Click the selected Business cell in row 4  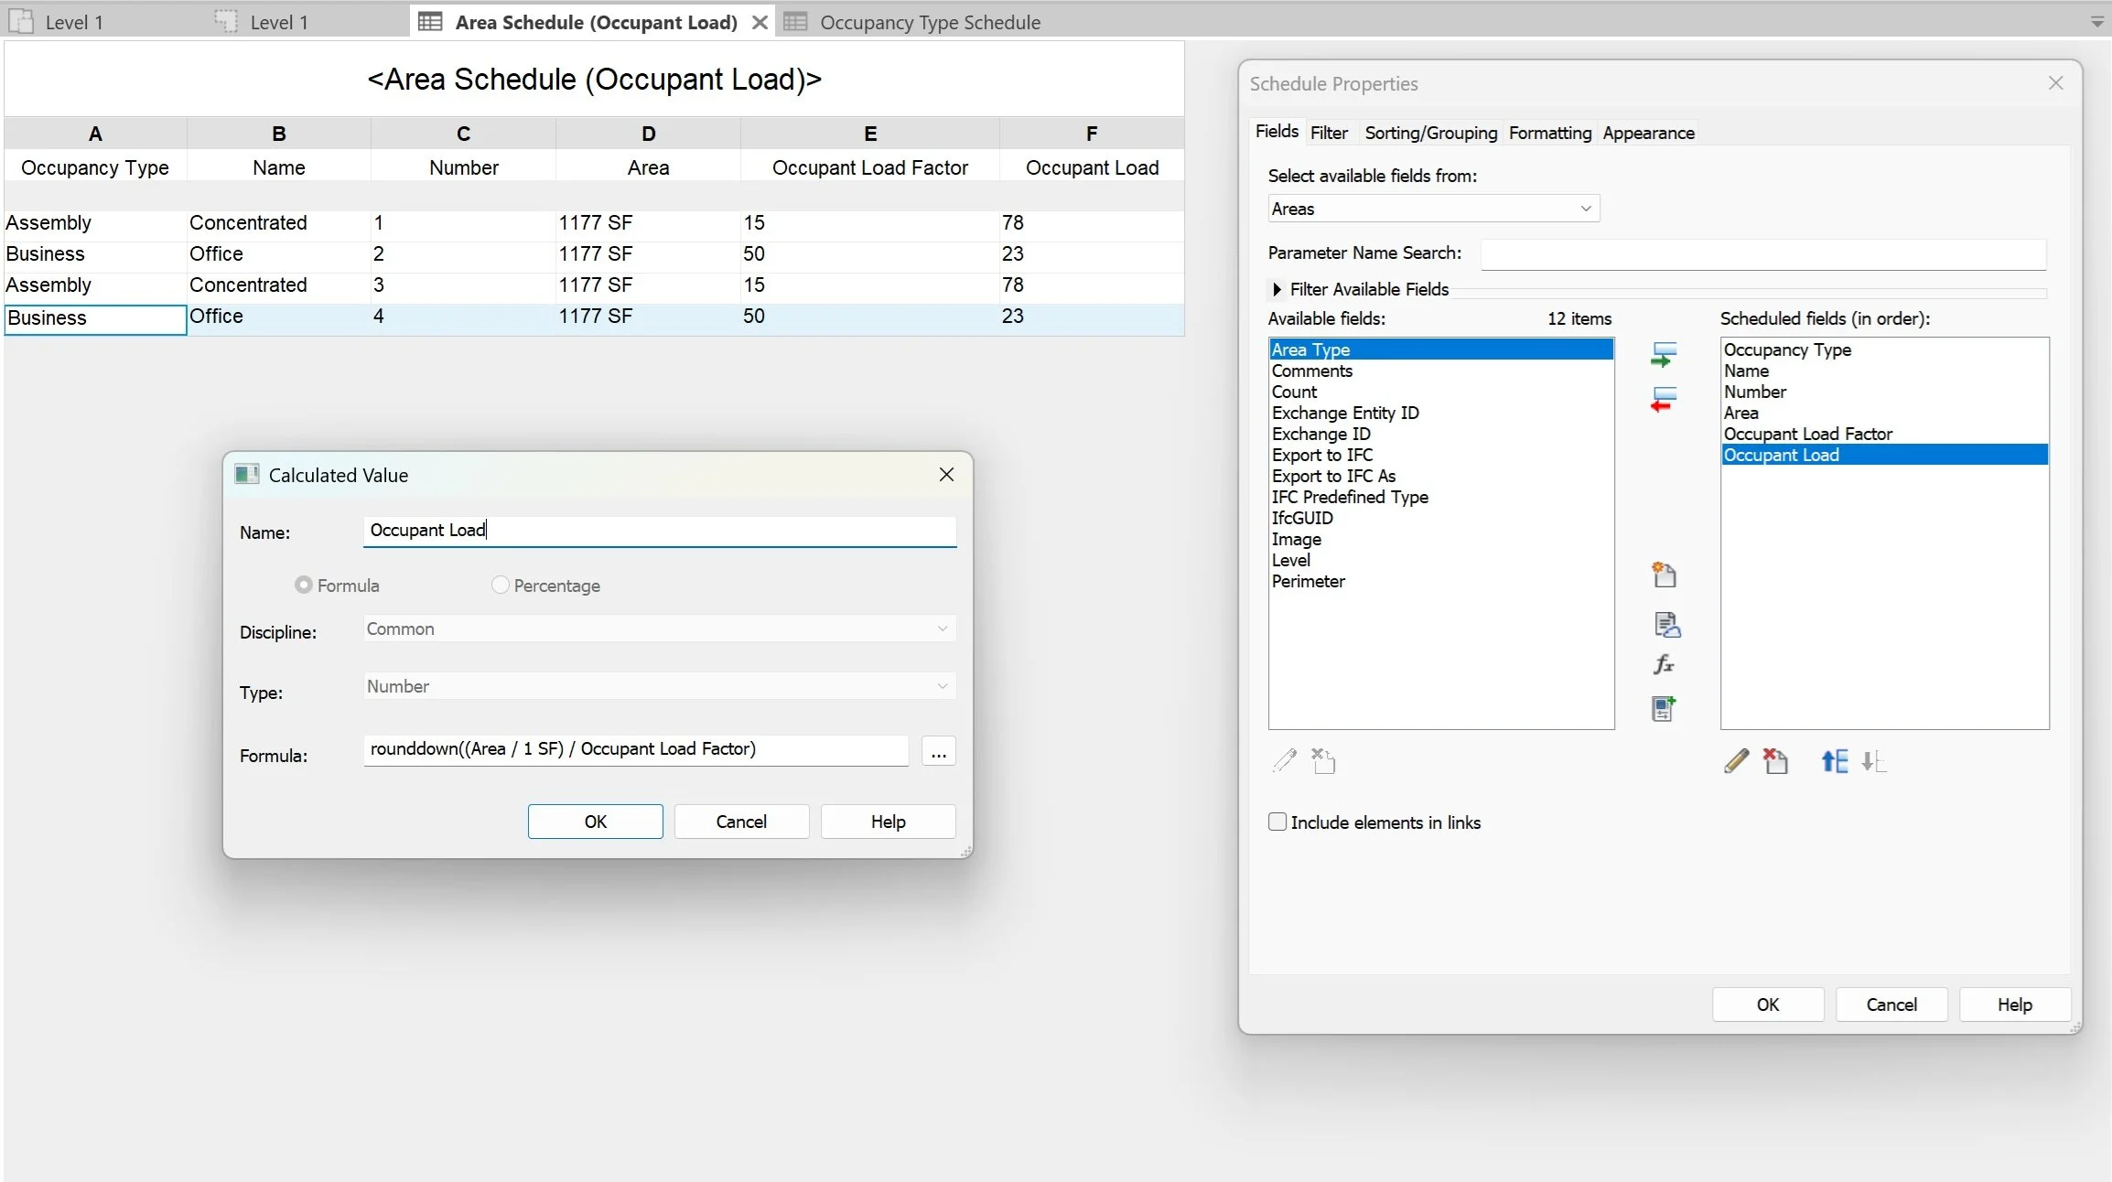[95, 318]
